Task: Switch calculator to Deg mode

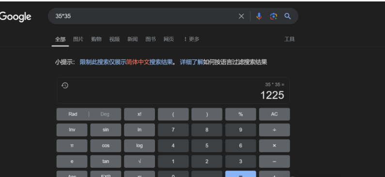Action: click(x=105, y=114)
